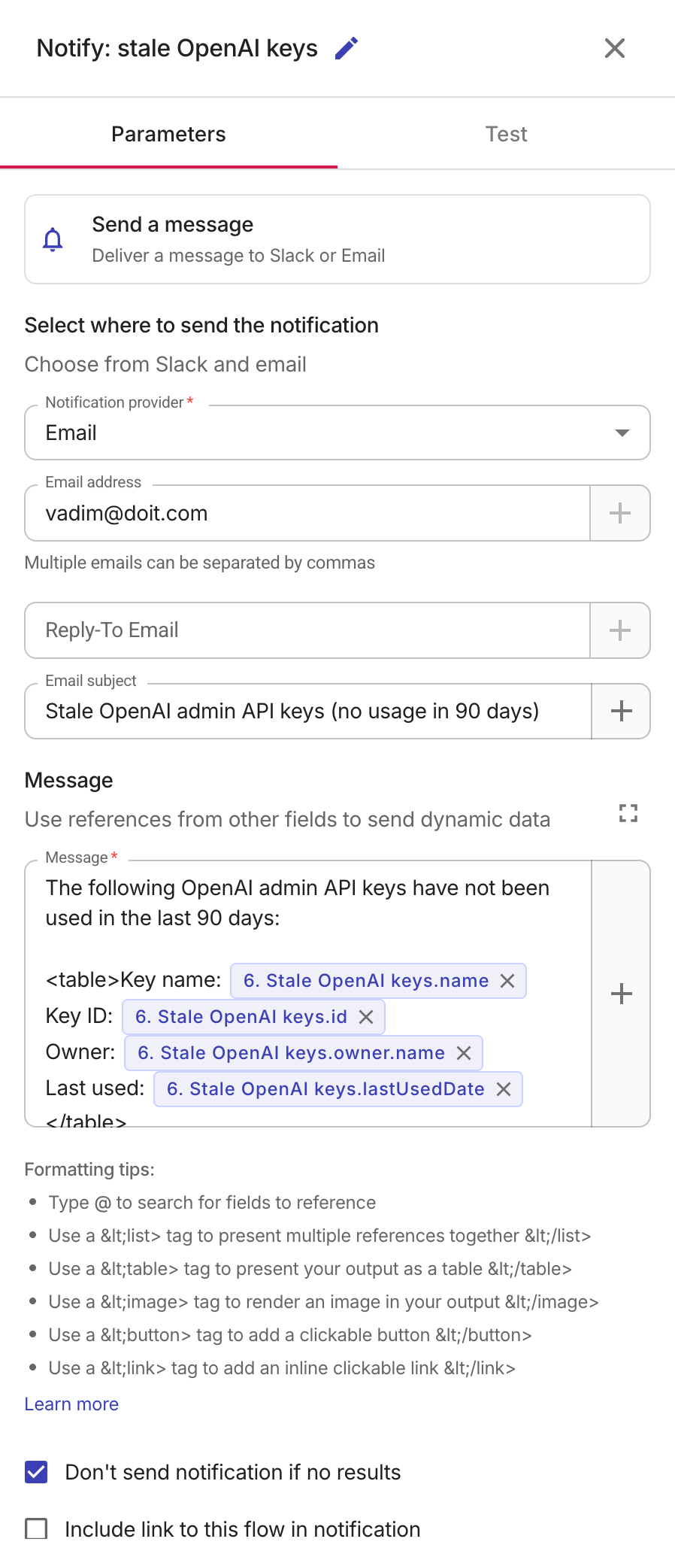Image resolution: width=675 pixels, height=1551 pixels.
Task: Remove the Stale OpenAI keys.name chip
Action: (507, 981)
